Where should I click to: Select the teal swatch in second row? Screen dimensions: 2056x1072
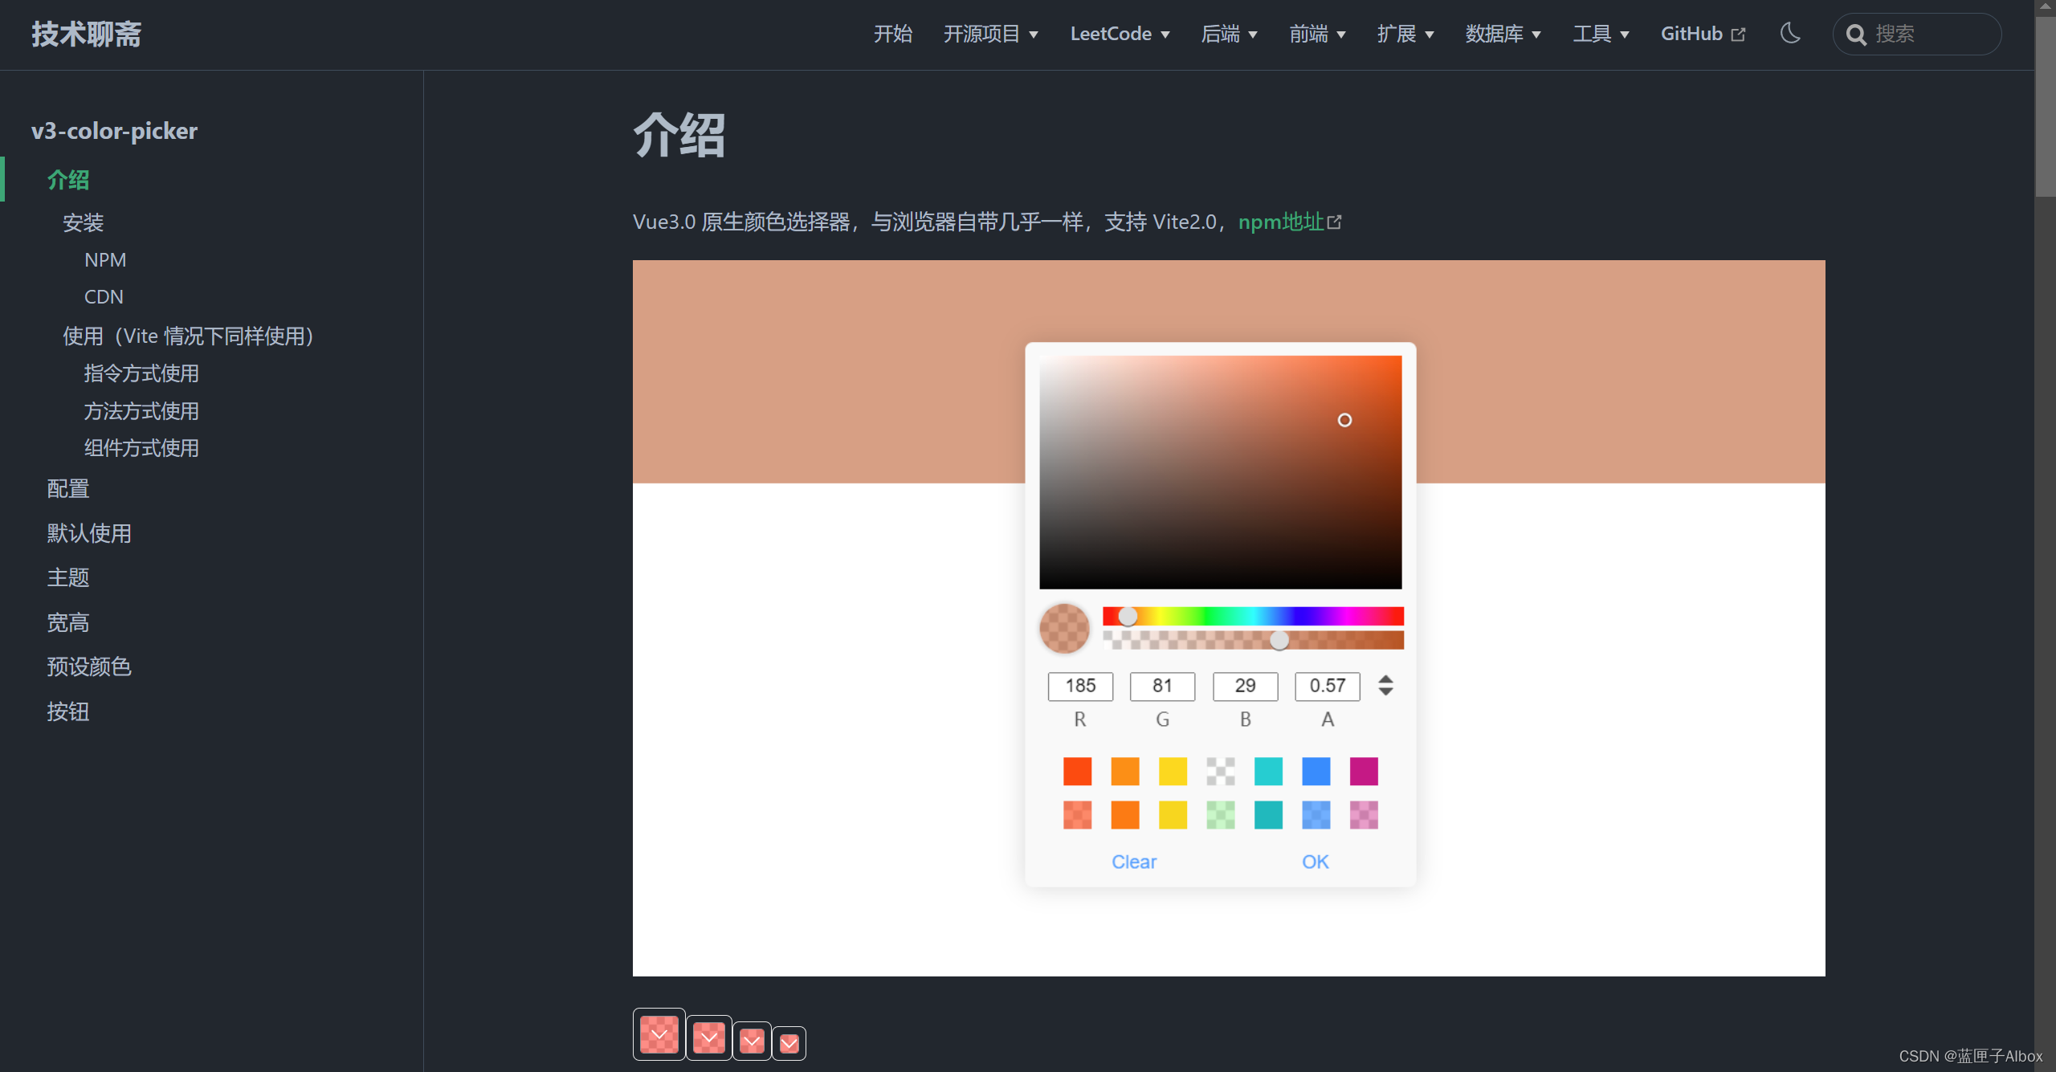click(1268, 814)
